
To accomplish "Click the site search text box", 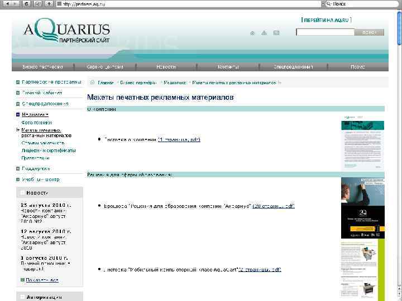I will click(x=325, y=32).
